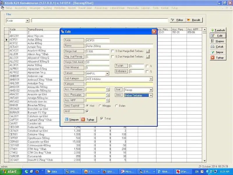Open the Firefox quick launch icon in taskbar
This screenshot has width=233, height=175.
[37, 171]
